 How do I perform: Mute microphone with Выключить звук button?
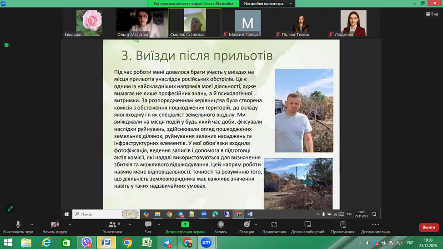tap(18, 227)
